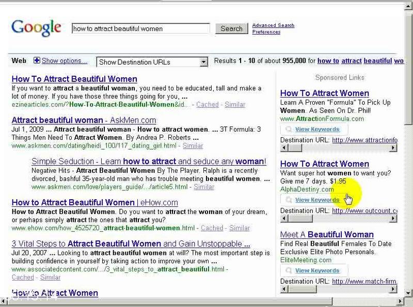413x307 pixels.
Task: Click thumb of EliteMeeting URL scrollbar
Action: (x=303, y=289)
